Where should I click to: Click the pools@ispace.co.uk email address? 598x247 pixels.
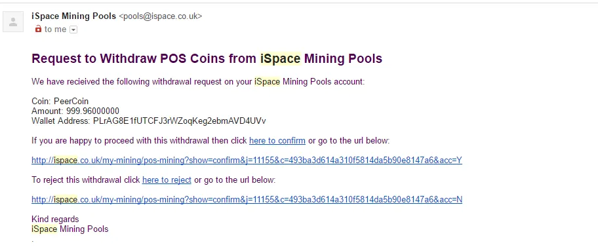(x=161, y=16)
